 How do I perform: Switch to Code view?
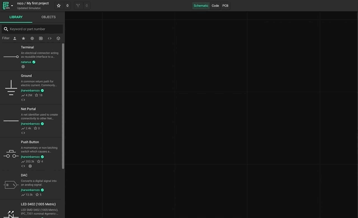(215, 6)
